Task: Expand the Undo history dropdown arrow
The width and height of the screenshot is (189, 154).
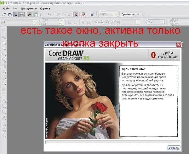Action: pyautogui.click(x=54, y=14)
